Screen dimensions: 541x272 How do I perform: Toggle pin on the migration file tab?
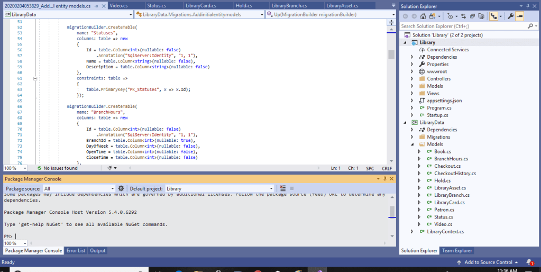point(96,6)
